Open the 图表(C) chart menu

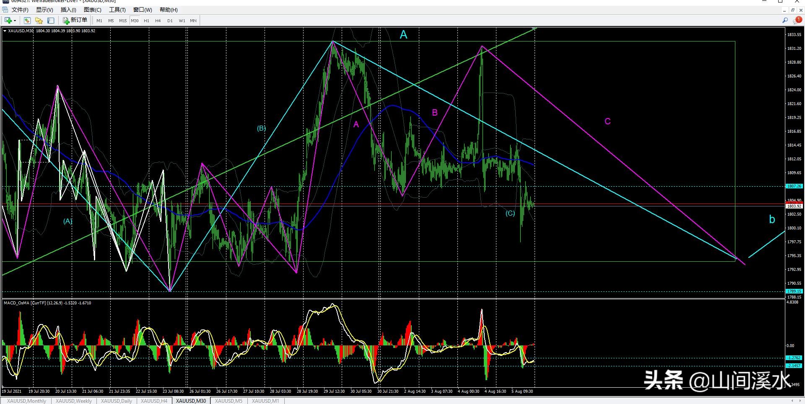[92, 10]
